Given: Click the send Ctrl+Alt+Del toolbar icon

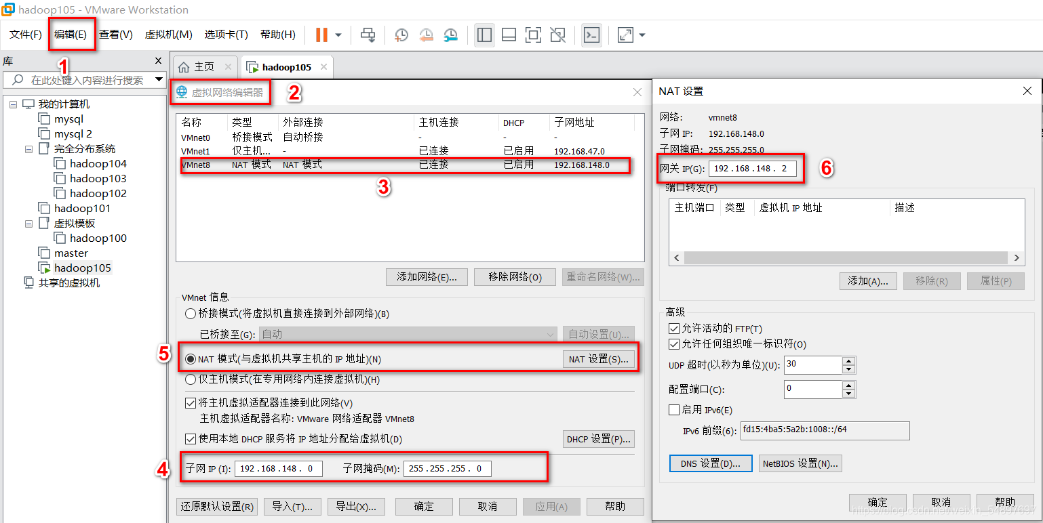Looking at the screenshot, I should pyautogui.click(x=368, y=35).
